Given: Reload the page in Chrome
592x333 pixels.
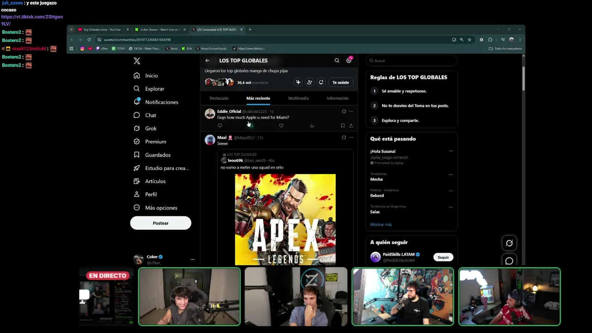Looking at the screenshot, I should [89, 40].
